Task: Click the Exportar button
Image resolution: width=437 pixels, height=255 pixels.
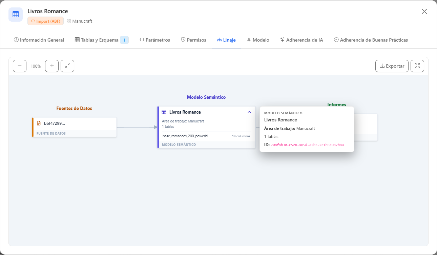Action: coord(392,66)
